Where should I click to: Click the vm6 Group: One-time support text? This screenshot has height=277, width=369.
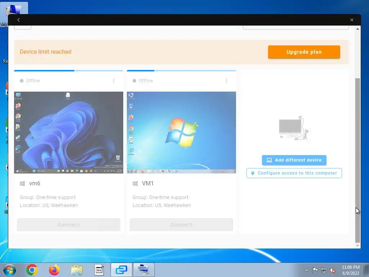[48, 197]
